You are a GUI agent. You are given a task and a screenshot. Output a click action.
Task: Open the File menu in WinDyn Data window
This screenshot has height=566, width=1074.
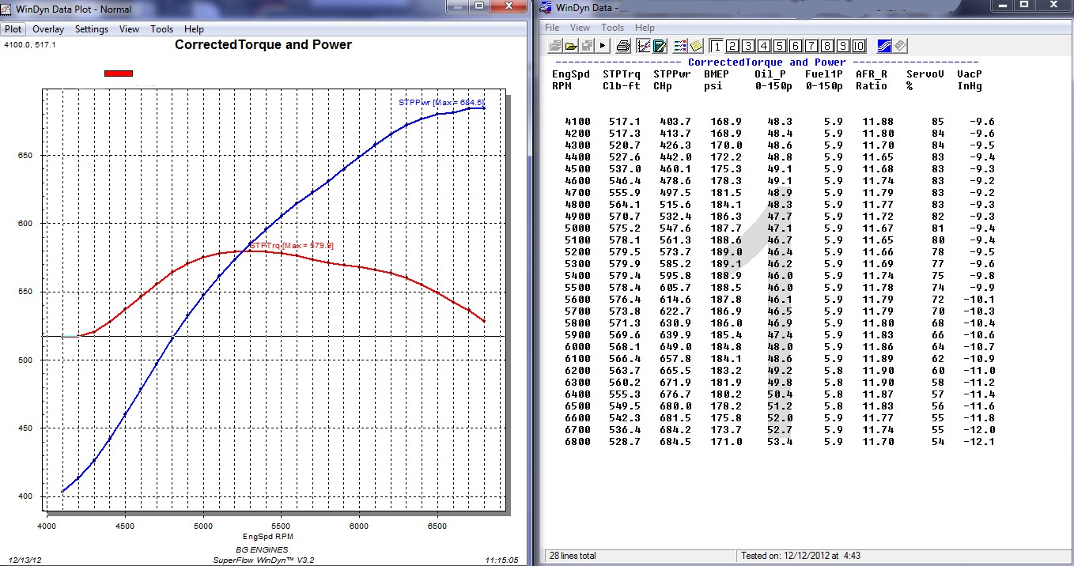click(552, 28)
